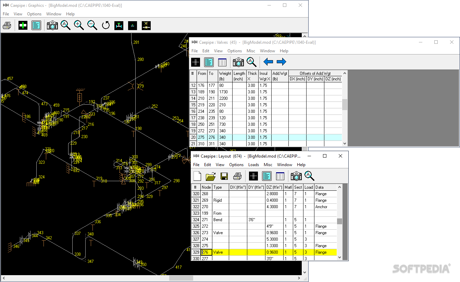Click the Rigid type cell in Layout row 321
460x282 pixels.
point(221,200)
